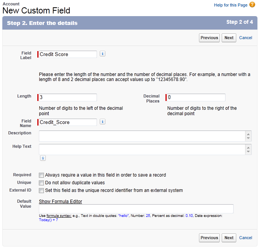Click the Decimal Places input field
This screenshot has width=259, height=248.
(x=196, y=98)
